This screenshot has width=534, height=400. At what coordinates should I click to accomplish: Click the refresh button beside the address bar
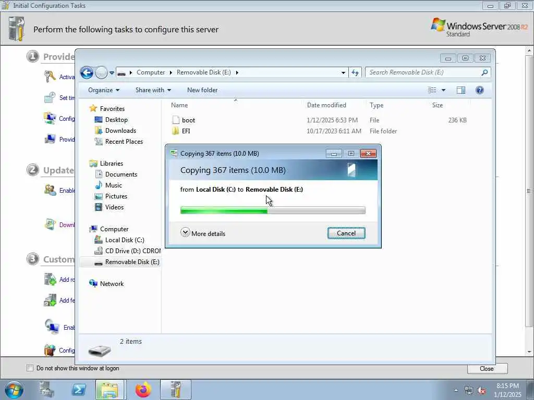click(355, 72)
